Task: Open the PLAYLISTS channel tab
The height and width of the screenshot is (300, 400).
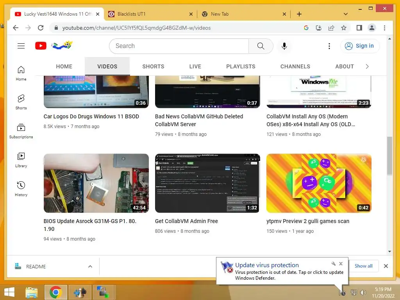Action: [x=241, y=66]
